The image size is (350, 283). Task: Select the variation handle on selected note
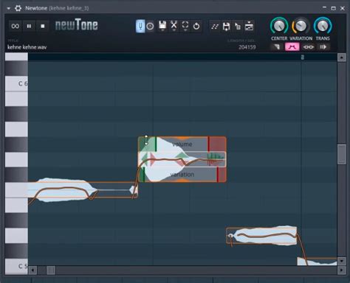(182, 175)
